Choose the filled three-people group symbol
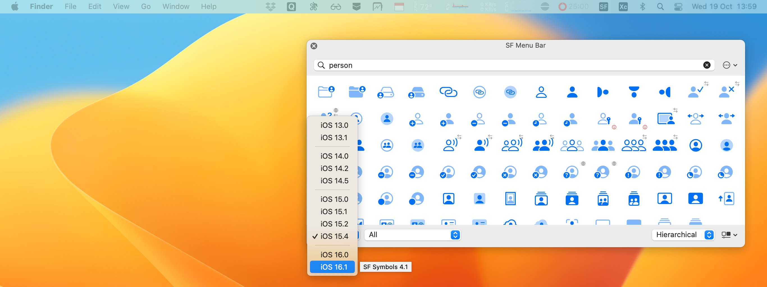Screen dimensions: 767x287 tap(603, 145)
